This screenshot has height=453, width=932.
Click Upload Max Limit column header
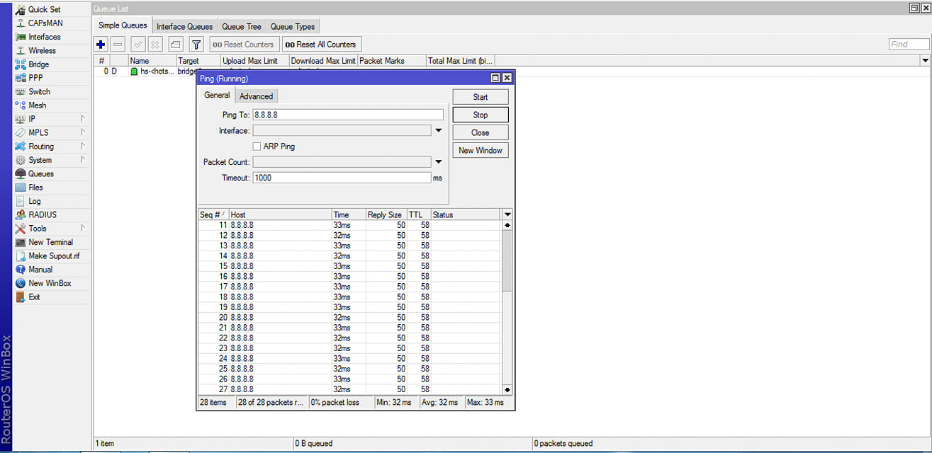click(x=254, y=61)
